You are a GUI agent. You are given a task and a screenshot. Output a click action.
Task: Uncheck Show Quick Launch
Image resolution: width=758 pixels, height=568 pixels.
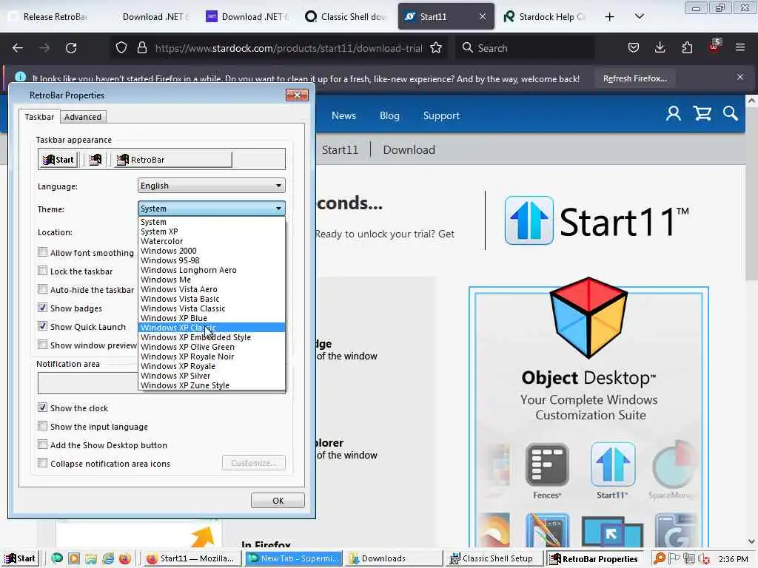[x=42, y=326]
